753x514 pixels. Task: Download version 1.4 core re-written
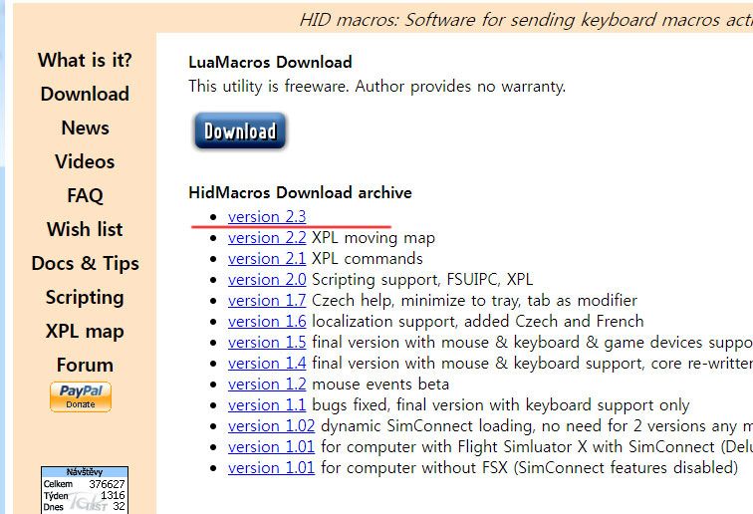(x=267, y=364)
